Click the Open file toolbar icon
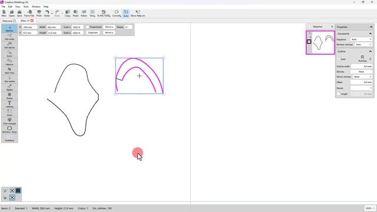 (12, 13)
